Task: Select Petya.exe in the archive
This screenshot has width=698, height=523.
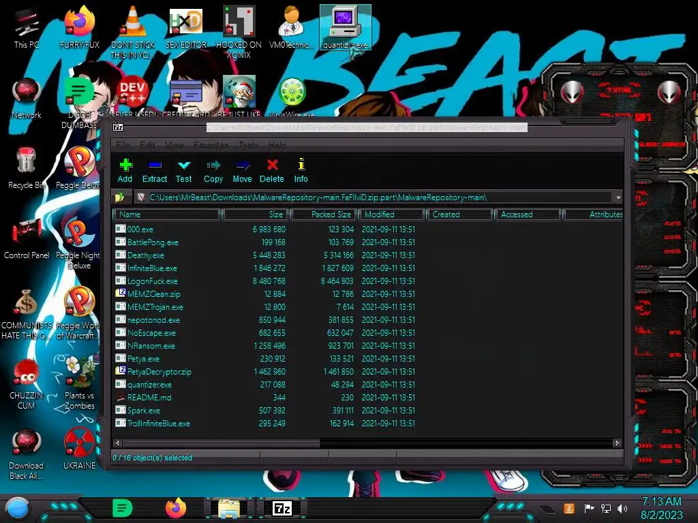Action: pos(265,358)
